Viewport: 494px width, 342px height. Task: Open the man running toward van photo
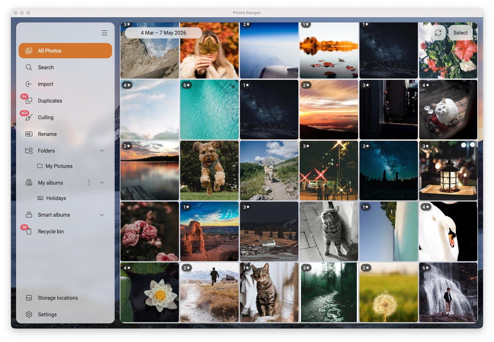coord(209,292)
